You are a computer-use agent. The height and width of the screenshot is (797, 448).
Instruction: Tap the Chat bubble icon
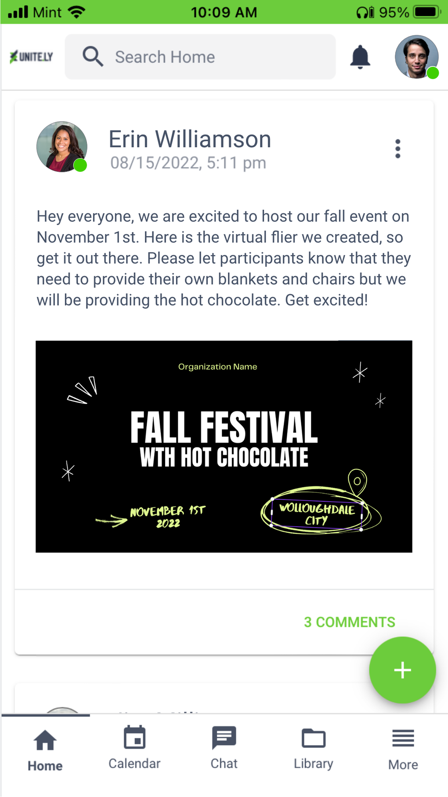(x=224, y=738)
